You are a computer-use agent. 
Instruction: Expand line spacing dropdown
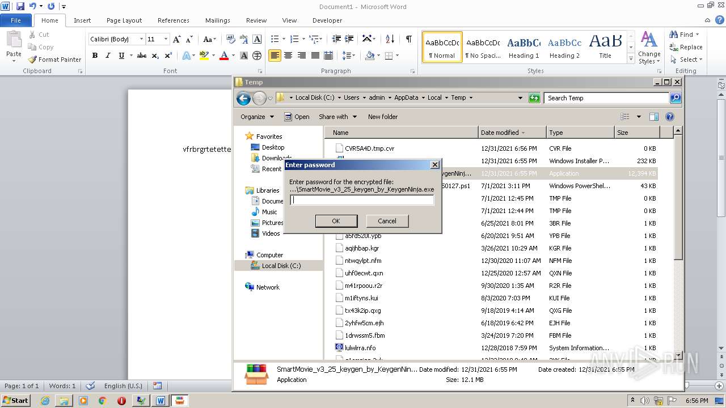pyautogui.click(x=349, y=56)
